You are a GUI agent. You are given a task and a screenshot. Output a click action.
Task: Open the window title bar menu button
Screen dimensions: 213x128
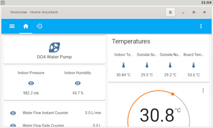170,12
